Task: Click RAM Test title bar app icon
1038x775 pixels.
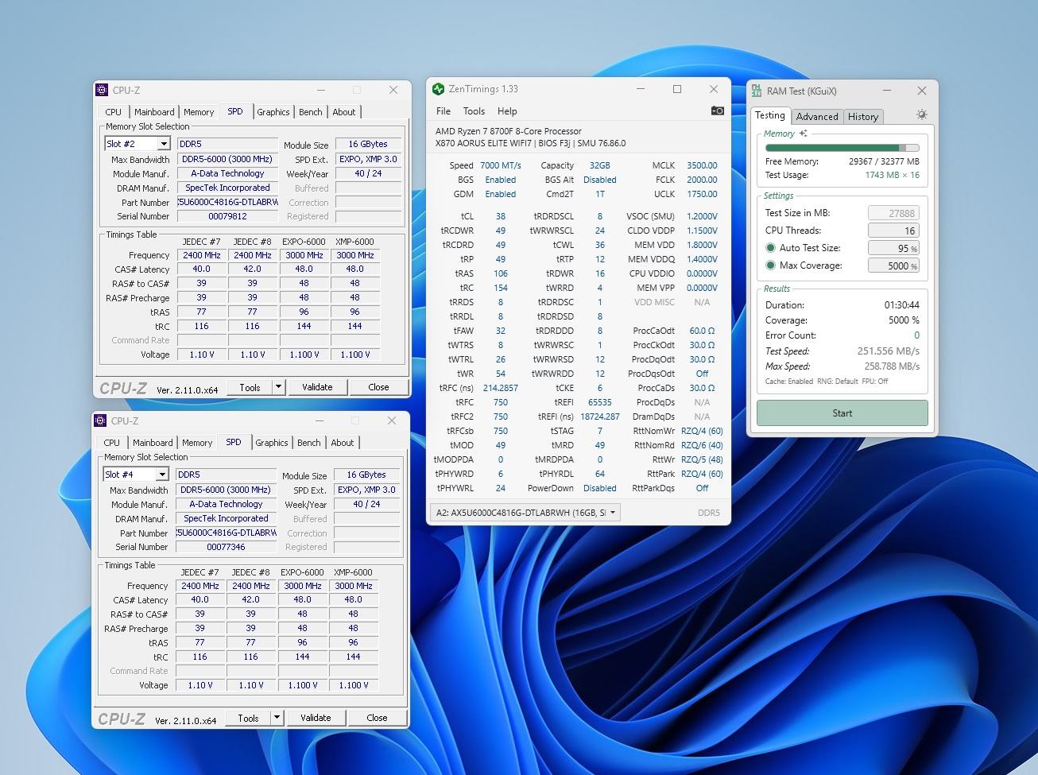Action: click(x=757, y=91)
